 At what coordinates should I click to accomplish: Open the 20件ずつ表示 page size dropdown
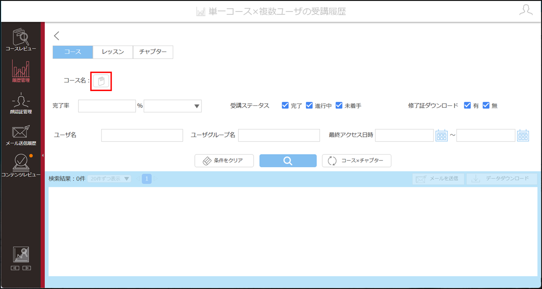tap(109, 179)
